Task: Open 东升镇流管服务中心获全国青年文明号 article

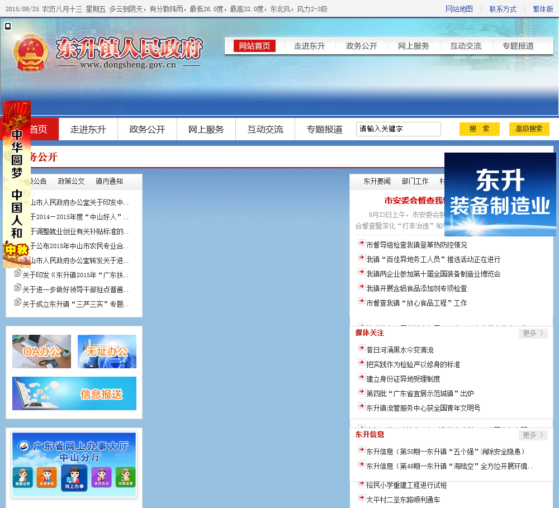Action: tap(423, 408)
